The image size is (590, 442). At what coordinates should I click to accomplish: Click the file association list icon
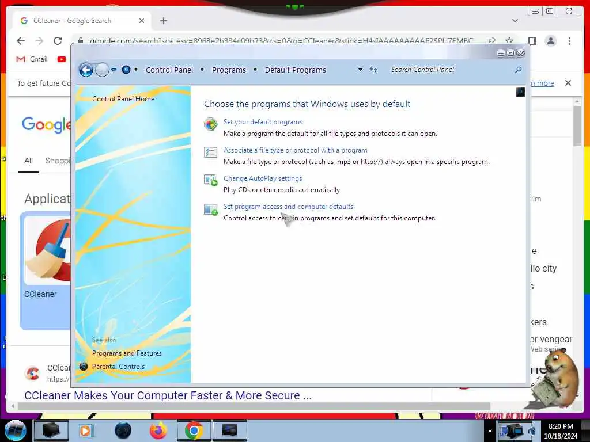coord(211,152)
